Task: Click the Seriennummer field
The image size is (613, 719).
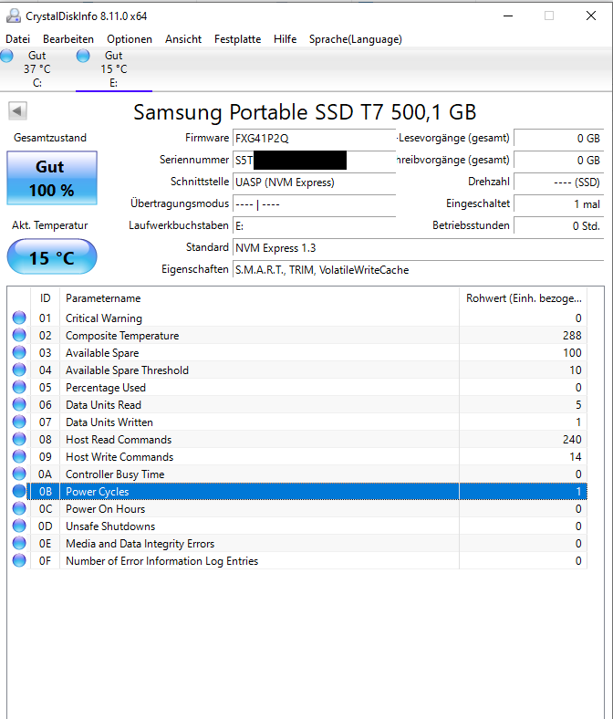Action: 314,160
